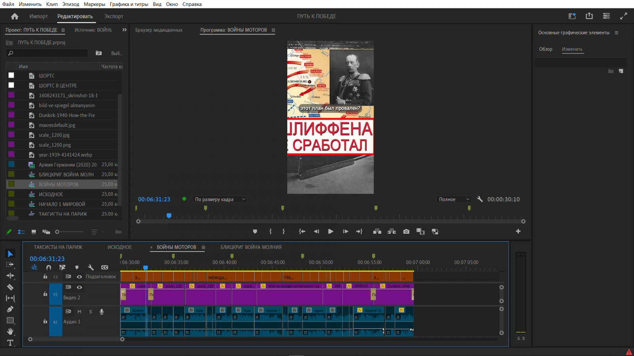634x356 pixels.
Task: Open the Маркеры menu
Action: click(94, 4)
